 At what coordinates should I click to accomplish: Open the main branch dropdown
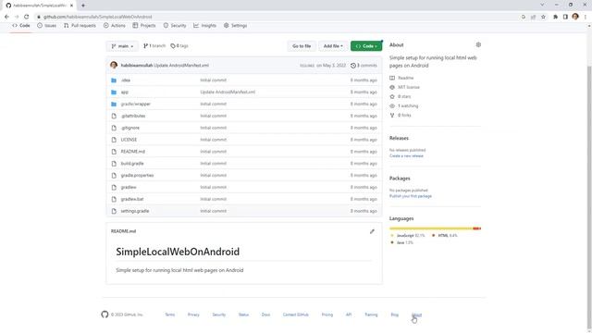pos(122,46)
